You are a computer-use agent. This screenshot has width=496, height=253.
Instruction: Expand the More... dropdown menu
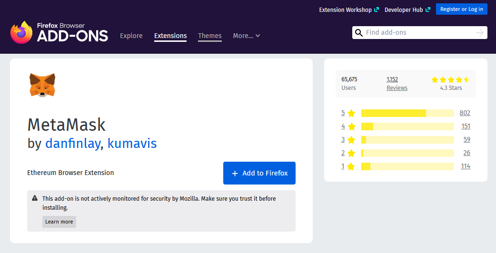247,36
